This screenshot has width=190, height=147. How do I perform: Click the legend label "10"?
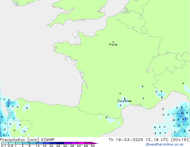click(x=37, y=146)
